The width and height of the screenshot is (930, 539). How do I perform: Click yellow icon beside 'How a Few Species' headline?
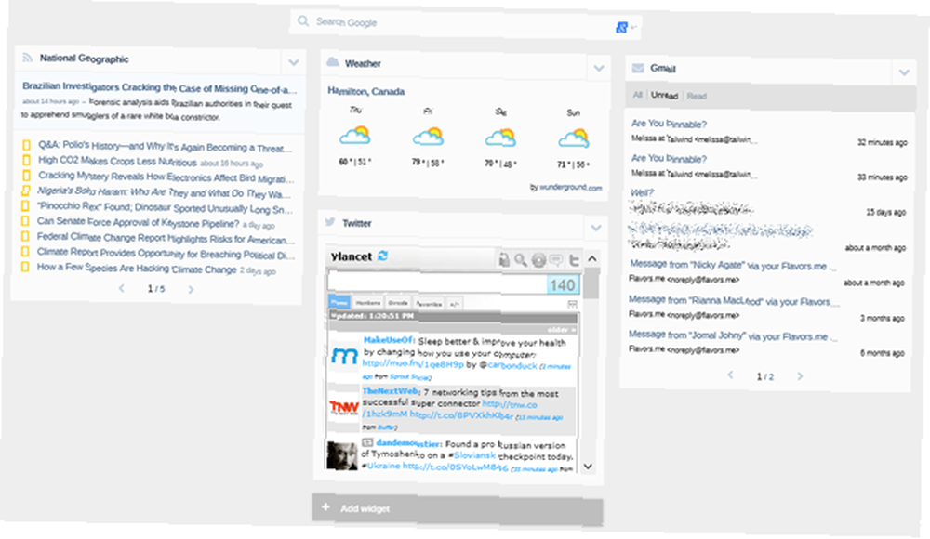25,267
